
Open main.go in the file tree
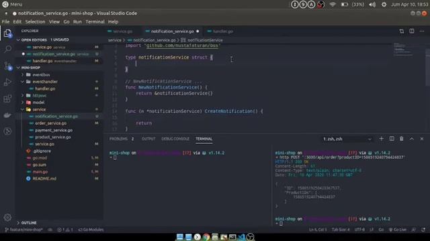pyautogui.click(x=40, y=172)
